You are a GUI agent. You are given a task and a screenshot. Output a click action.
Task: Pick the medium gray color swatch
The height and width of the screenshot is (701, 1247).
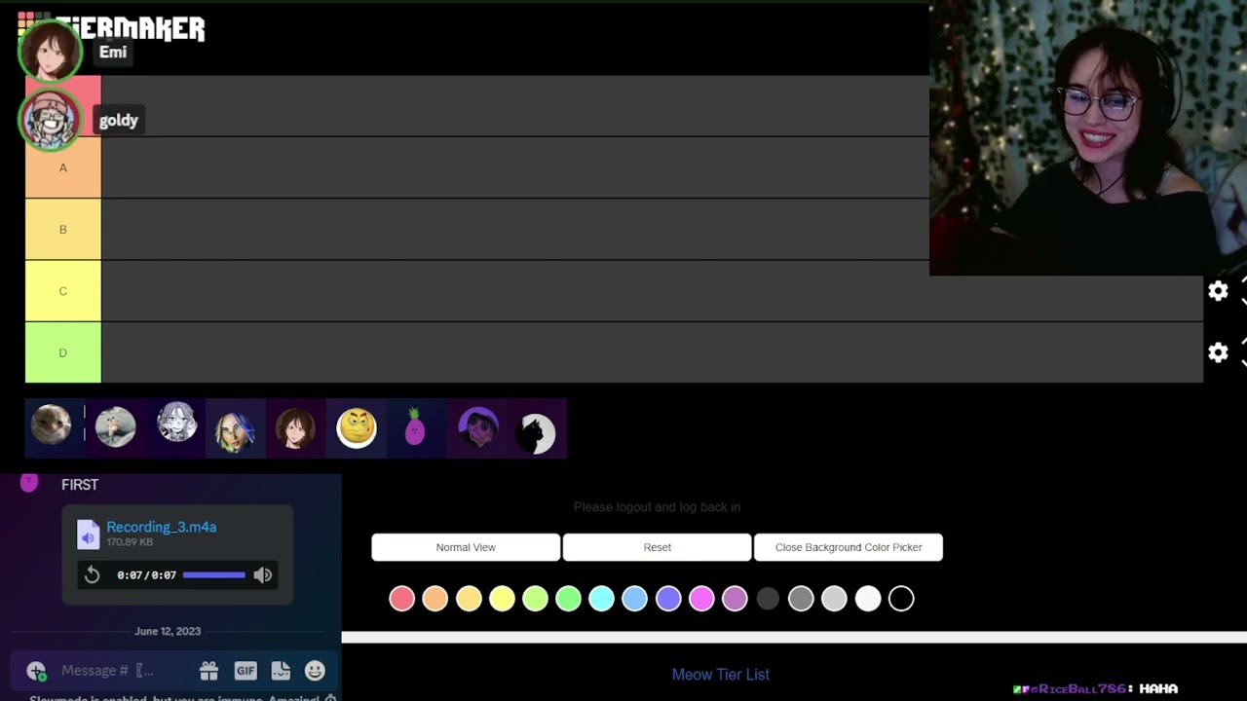[x=801, y=599]
